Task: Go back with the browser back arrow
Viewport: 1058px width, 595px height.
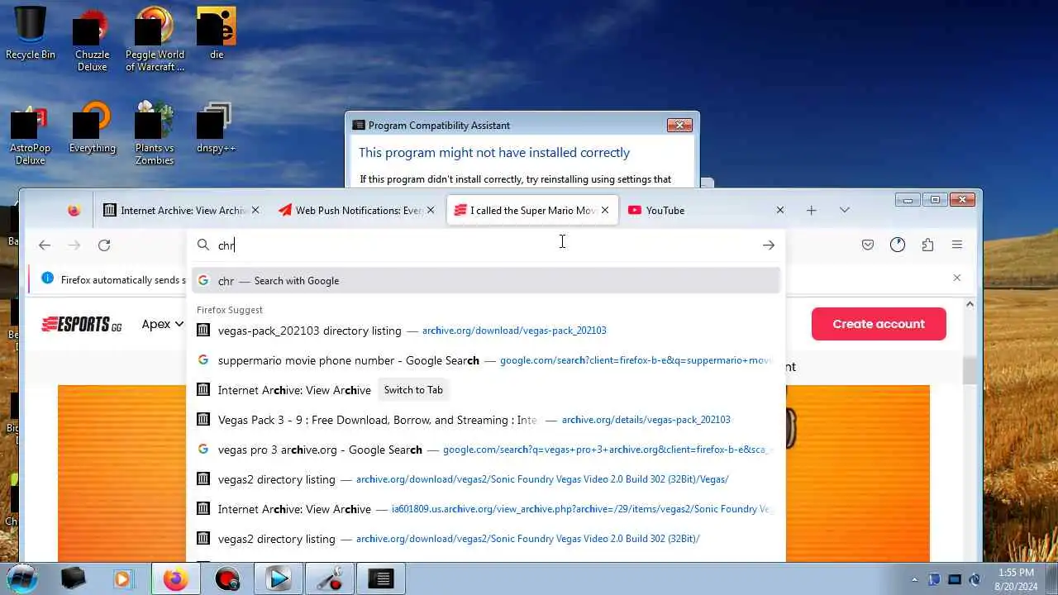Action: (x=45, y=245)
